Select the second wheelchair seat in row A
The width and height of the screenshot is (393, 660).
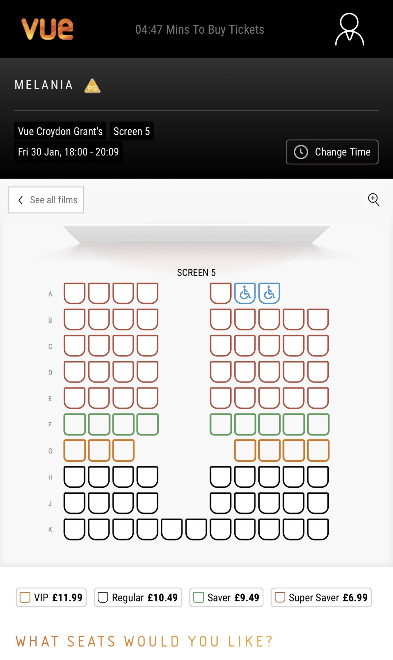click(269, 293)
